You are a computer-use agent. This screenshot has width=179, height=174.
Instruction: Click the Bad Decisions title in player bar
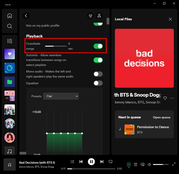coord(37,163)
